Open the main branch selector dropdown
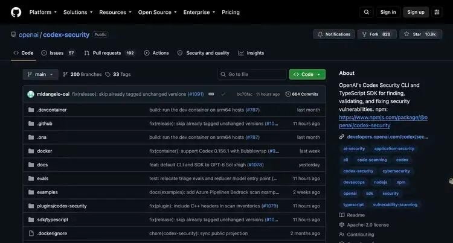453x243 pixels. (x=40, y=74)
